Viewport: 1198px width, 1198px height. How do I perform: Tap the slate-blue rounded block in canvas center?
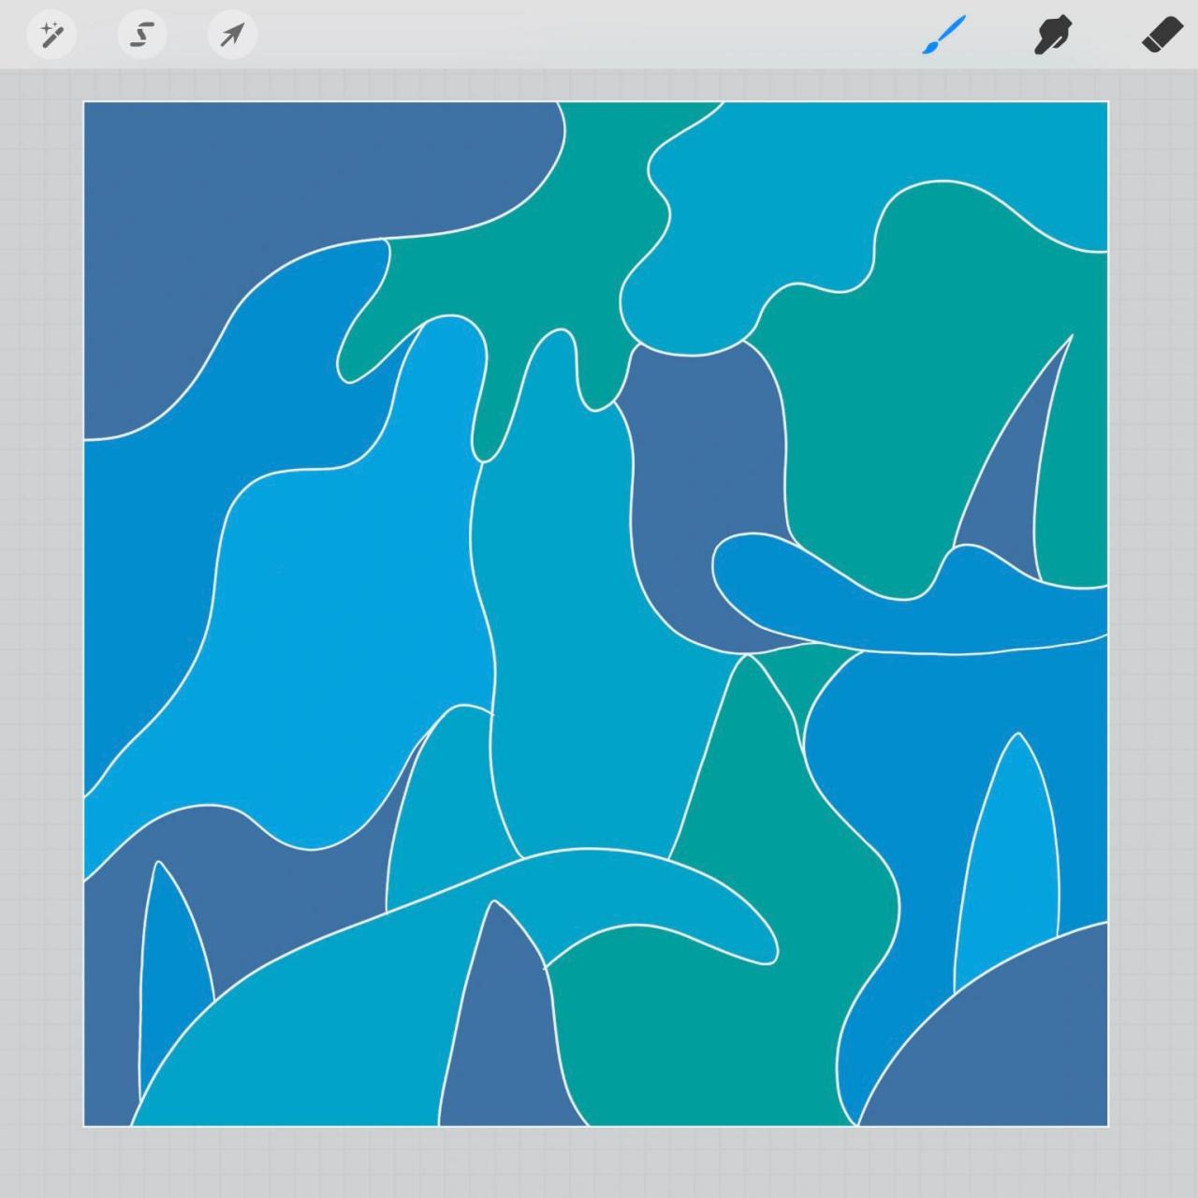pyautogui.click(x=702, y=449)
